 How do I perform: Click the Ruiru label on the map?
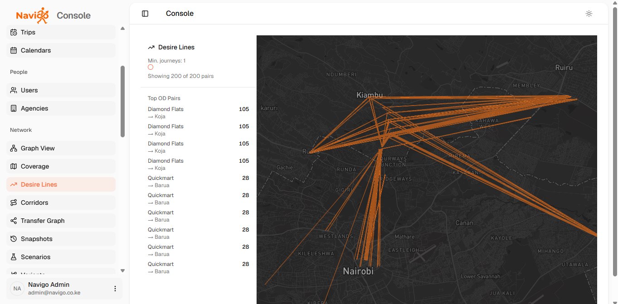click(x=564, y=68)
